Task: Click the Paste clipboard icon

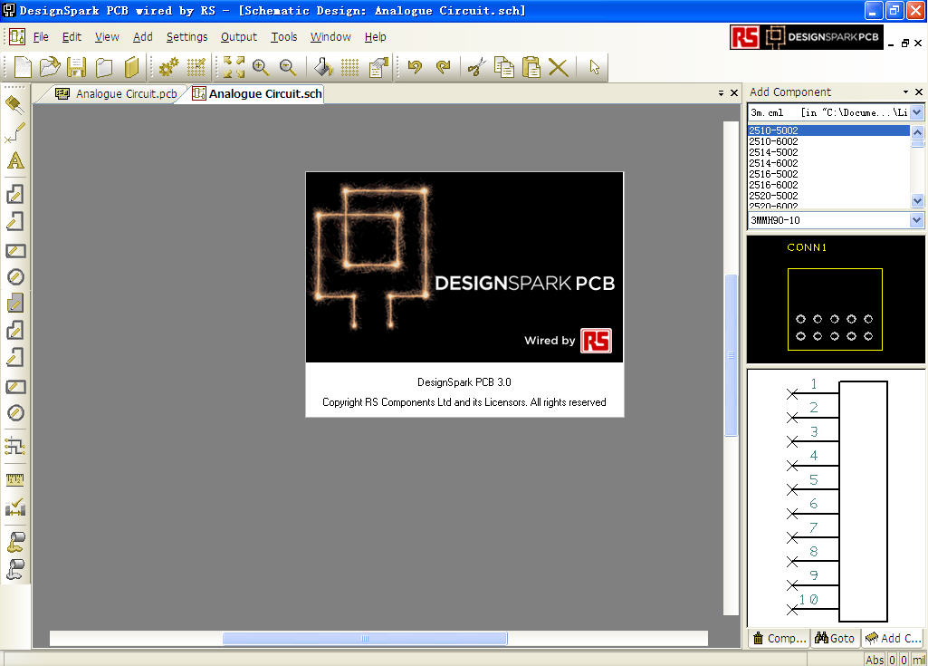Action: coord(531,66)
